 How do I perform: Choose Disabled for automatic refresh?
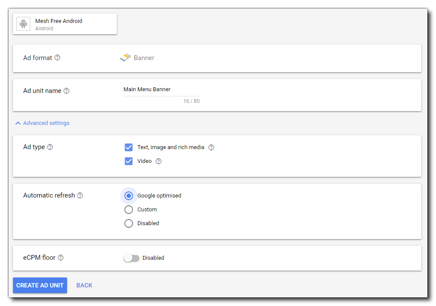(x=128, y=223)
